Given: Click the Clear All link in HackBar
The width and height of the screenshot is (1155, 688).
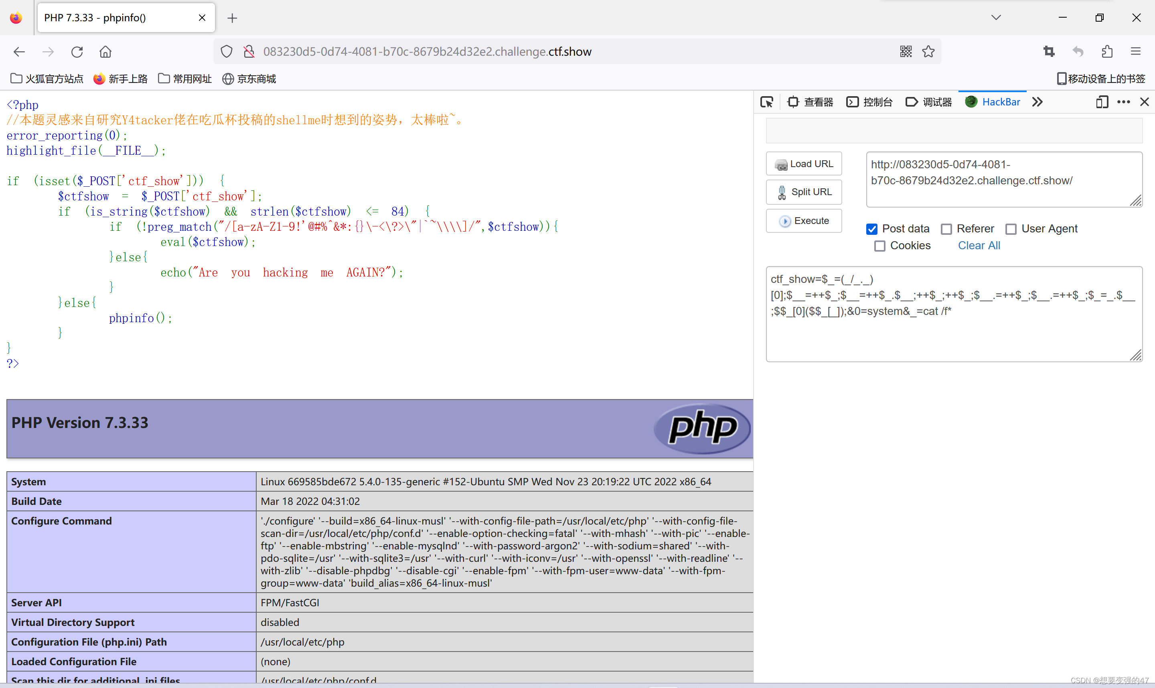Looking at the screenshot, I should (976, 245).
